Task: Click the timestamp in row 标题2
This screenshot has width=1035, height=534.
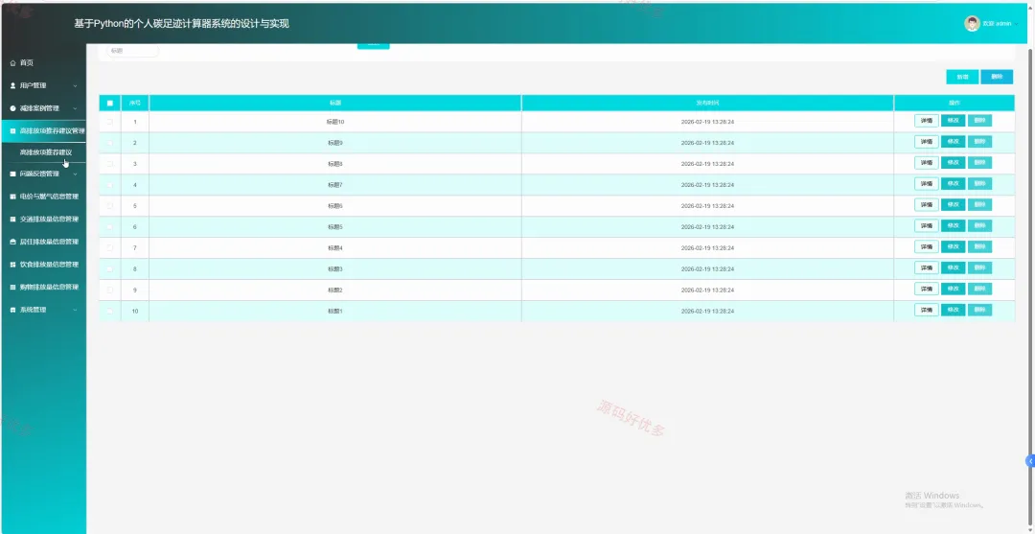Action: pyautogui.click(x=707, y=290)
